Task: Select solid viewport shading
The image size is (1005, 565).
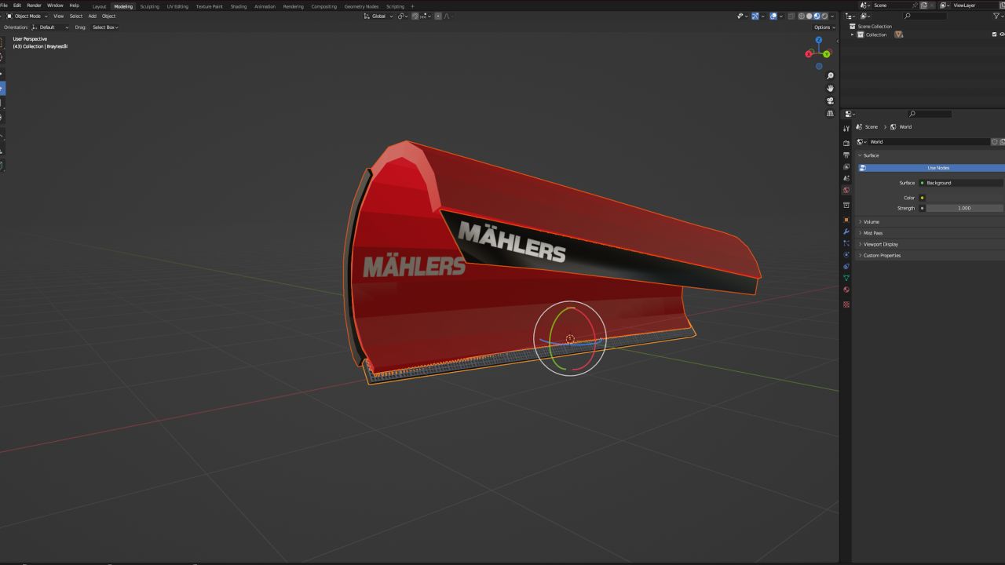Action: (809, 16)
